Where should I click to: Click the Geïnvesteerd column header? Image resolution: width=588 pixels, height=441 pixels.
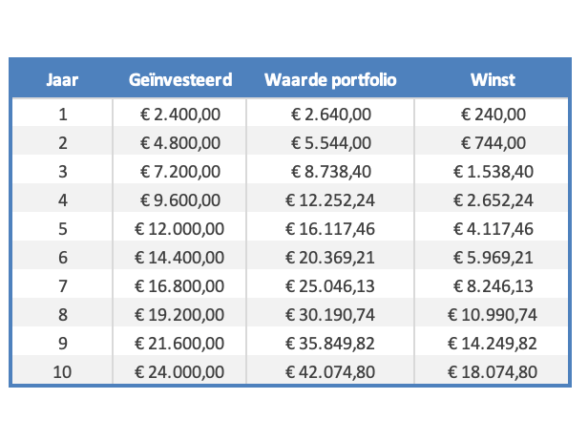tap(179, 79)
